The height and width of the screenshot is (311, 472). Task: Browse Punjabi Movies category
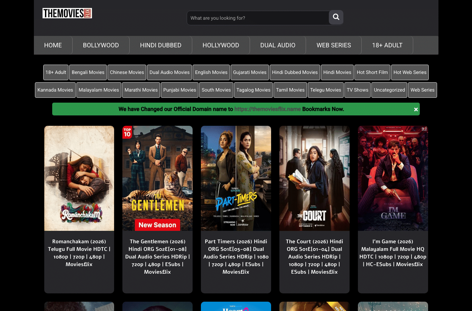pos(179,90)
